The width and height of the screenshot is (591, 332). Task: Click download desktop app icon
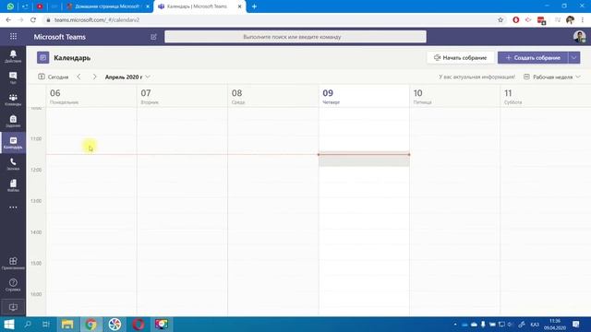13,307
